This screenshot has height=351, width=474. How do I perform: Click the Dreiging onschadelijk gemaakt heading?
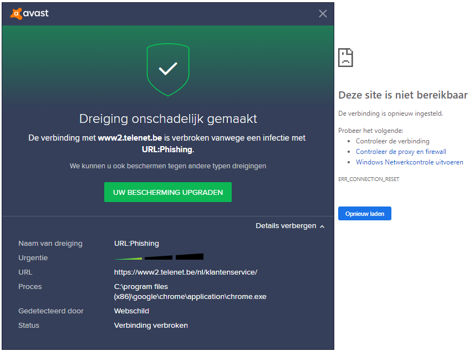click(x=168, y=119)
